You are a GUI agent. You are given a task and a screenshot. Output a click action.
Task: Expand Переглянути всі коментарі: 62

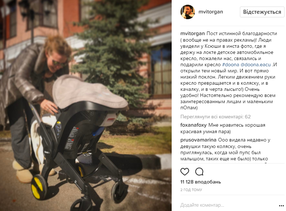(216, 117)
